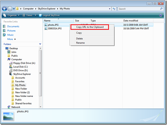Open Help with the question mark icon

click(161, 15)
